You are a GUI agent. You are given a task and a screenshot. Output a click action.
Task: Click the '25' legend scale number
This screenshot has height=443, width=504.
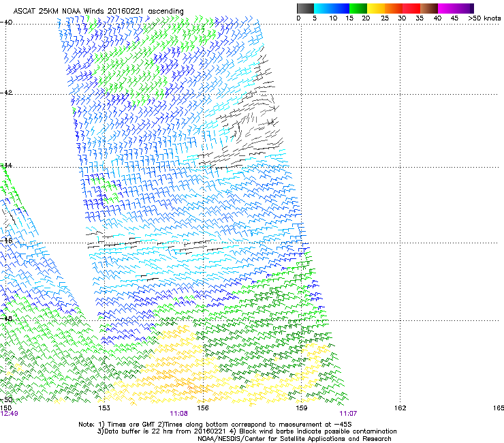pos(385,18)
